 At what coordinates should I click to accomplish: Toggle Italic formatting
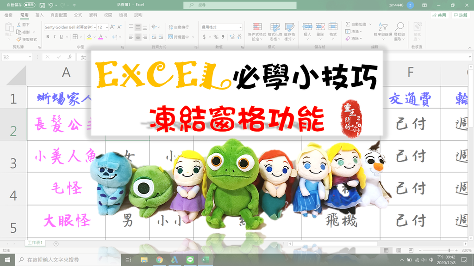coord(55,37)
